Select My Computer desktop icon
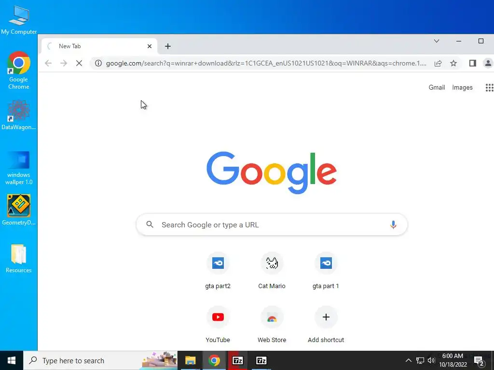494x370 pixels. point(19,20)
